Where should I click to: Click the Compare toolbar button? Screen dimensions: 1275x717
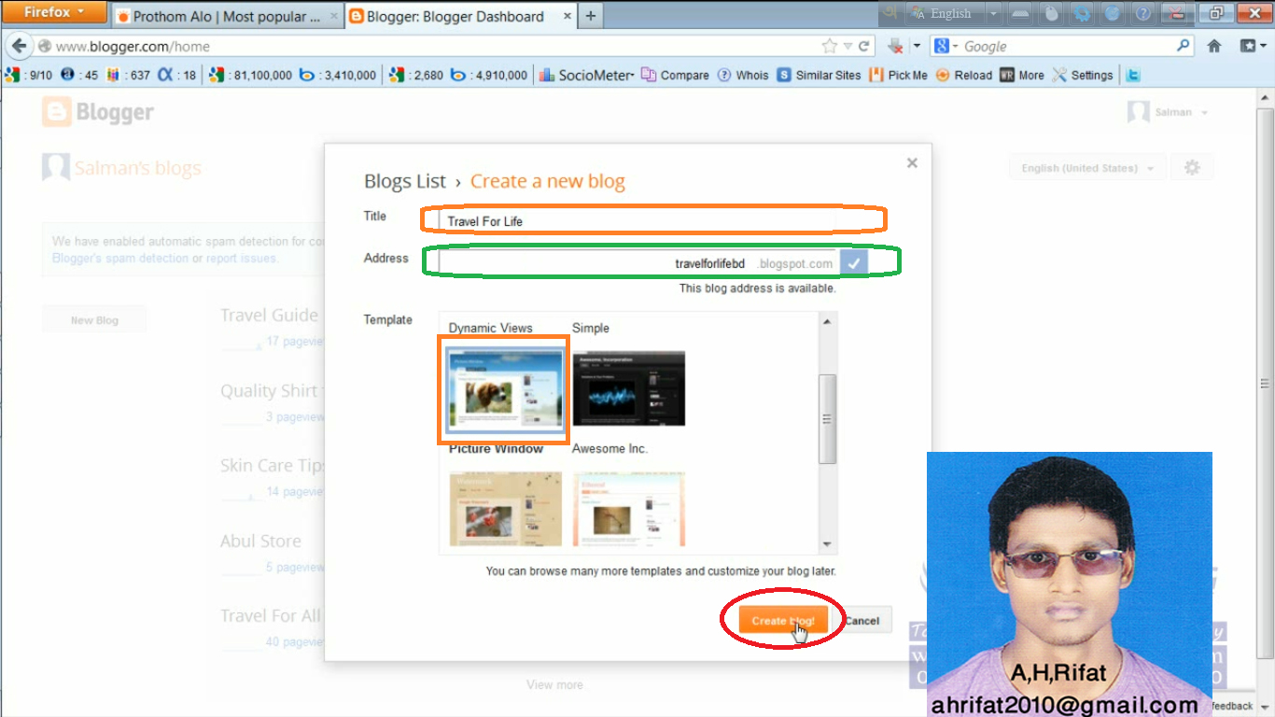click(x=676, y=75)
